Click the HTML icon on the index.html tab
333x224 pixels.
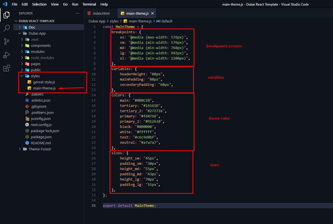click(x=89, y=13)
